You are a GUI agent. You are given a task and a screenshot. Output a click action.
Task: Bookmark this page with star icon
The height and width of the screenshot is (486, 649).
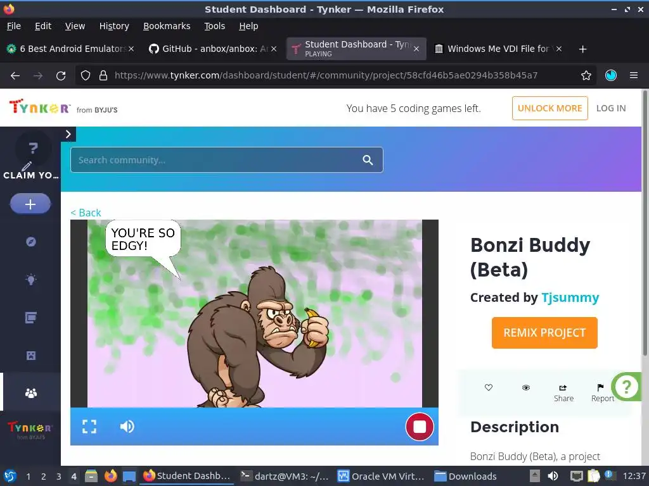pyautogui.click(x=586, y=76)
